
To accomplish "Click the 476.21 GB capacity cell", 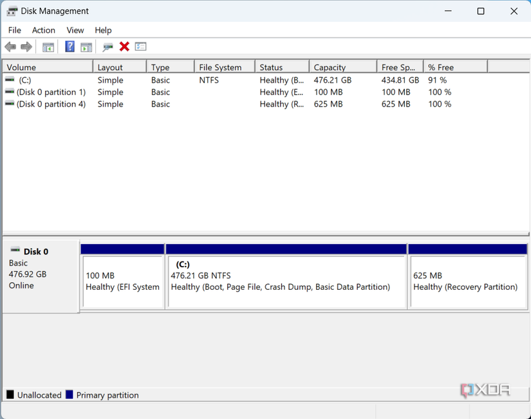I will tap(333, 80).
